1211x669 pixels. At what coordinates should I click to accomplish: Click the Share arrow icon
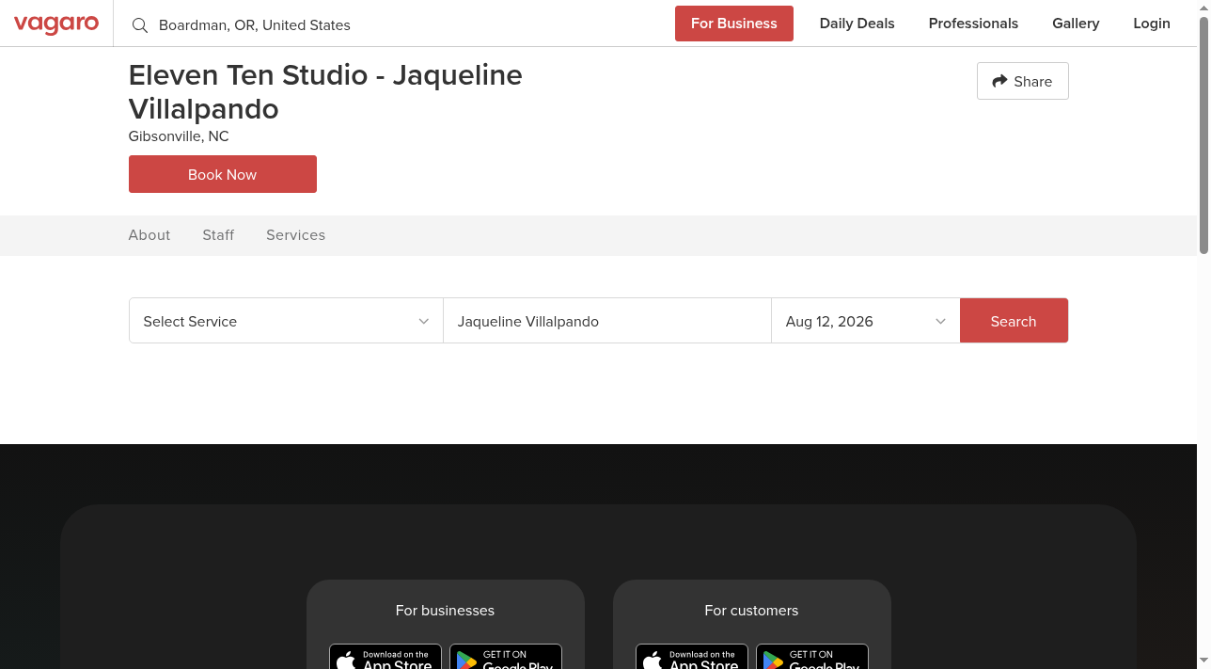click(999, 81)
